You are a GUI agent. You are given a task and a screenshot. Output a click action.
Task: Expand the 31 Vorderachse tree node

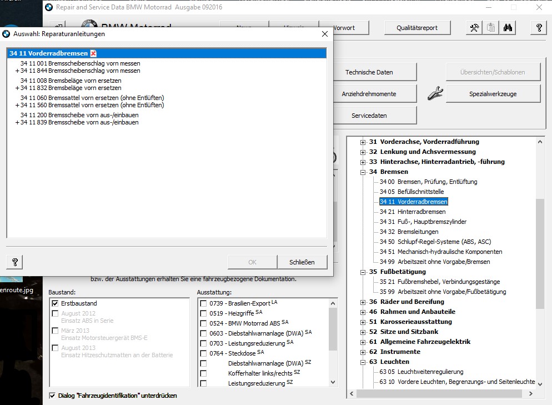[x=363, y=142]
